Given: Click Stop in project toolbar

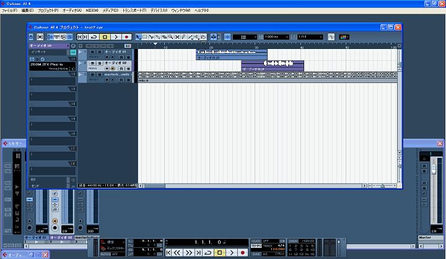Looking at the screenshot, I should click(105, 37).
